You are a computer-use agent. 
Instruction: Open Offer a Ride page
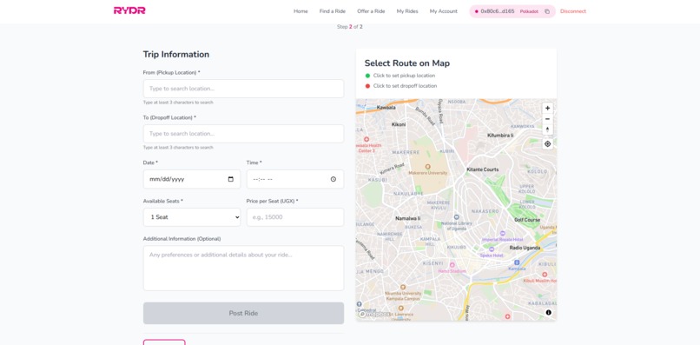(x=371, y=11)
